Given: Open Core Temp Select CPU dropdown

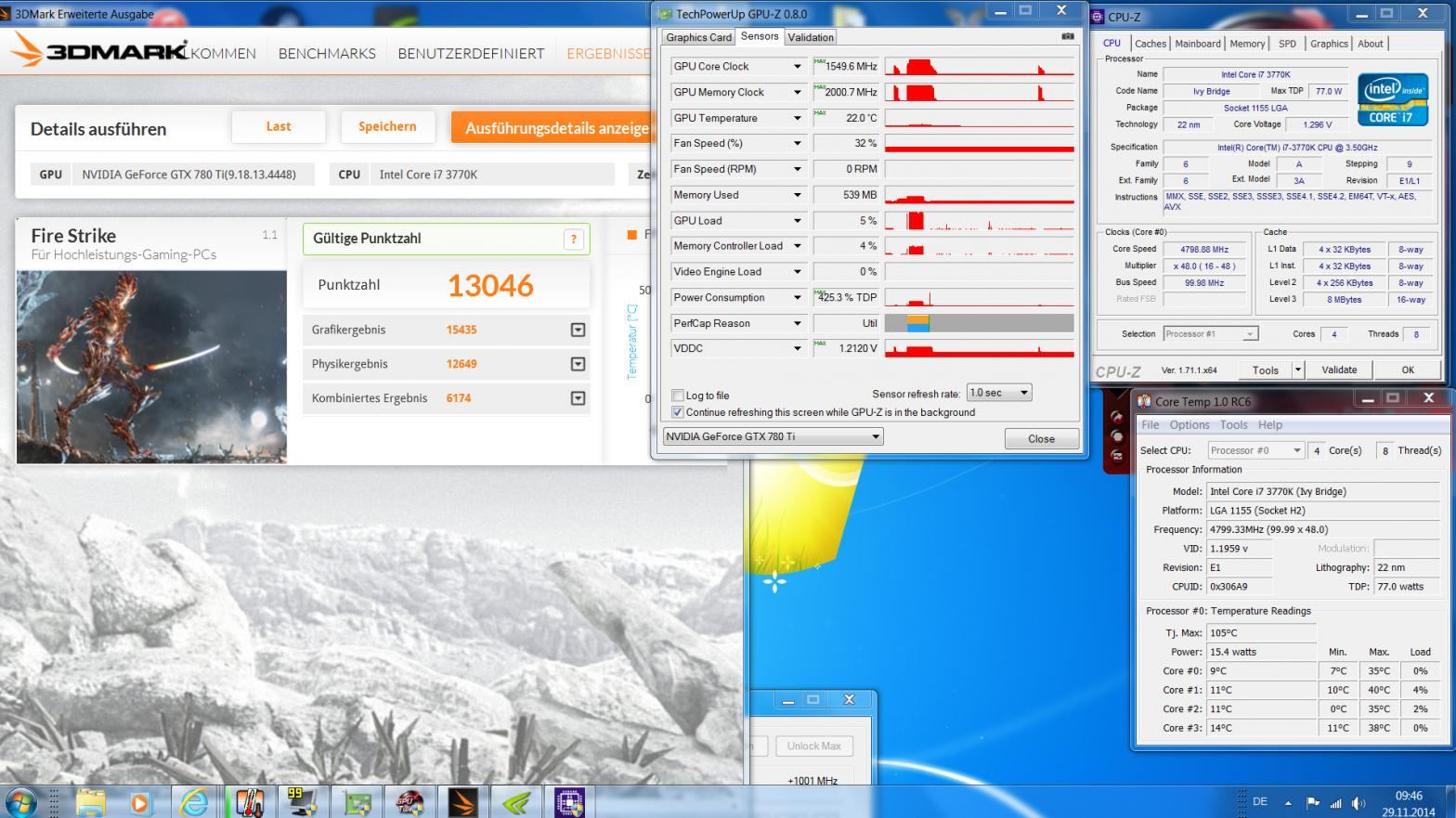Looking at the screenshot, I should click(1256, 450).
